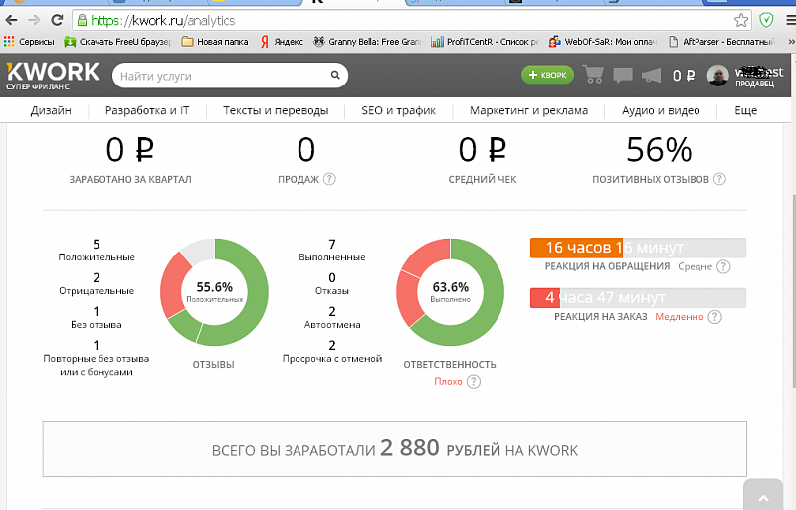Open the Сервисы apps bookmark

point(29,42)
